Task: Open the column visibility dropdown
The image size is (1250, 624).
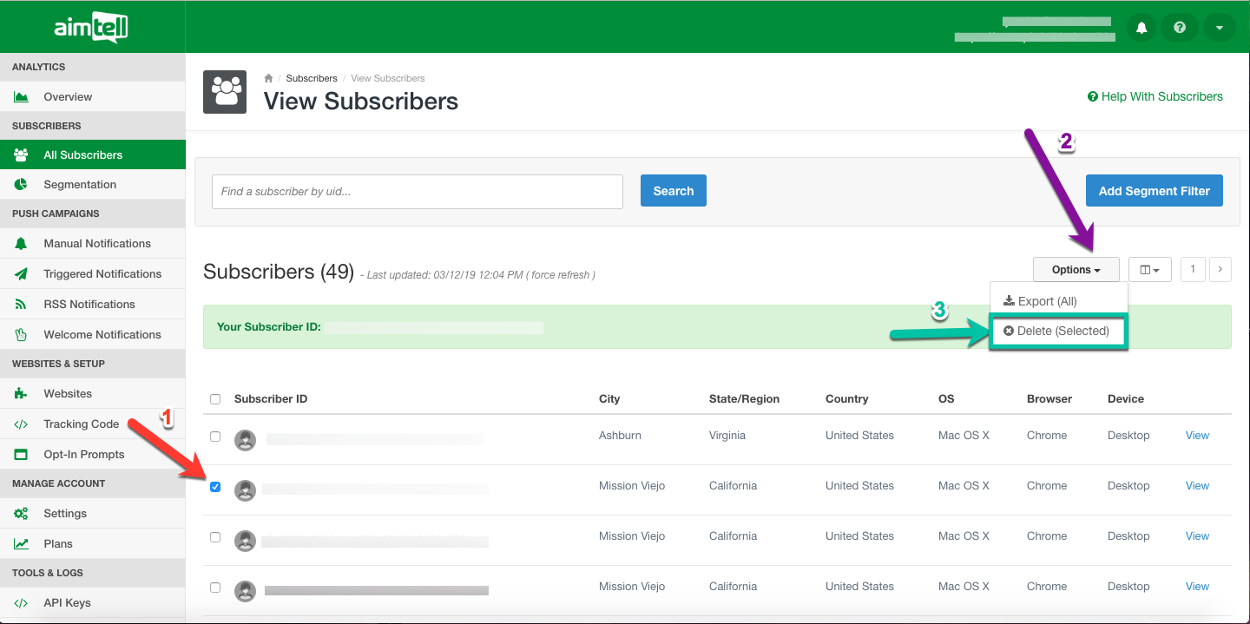Action: (x=1149, y=270)
